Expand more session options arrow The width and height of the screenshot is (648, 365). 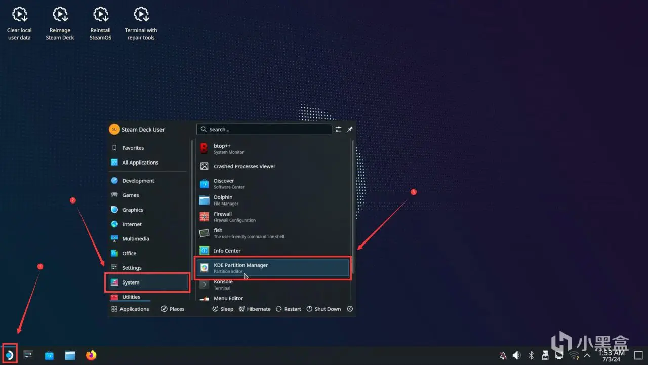pos(350,309)
